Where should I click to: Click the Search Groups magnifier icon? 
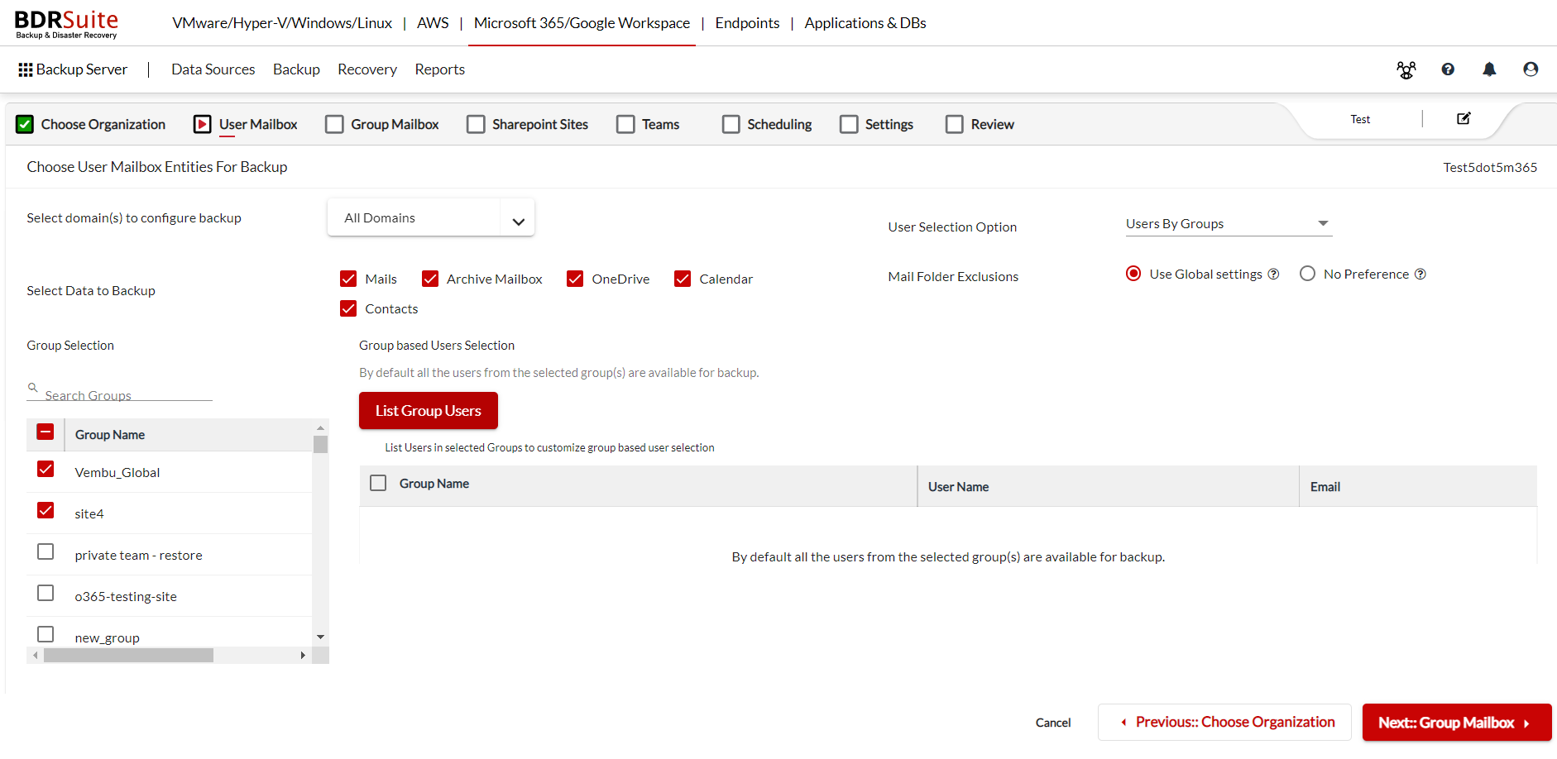tap(33, 387)
